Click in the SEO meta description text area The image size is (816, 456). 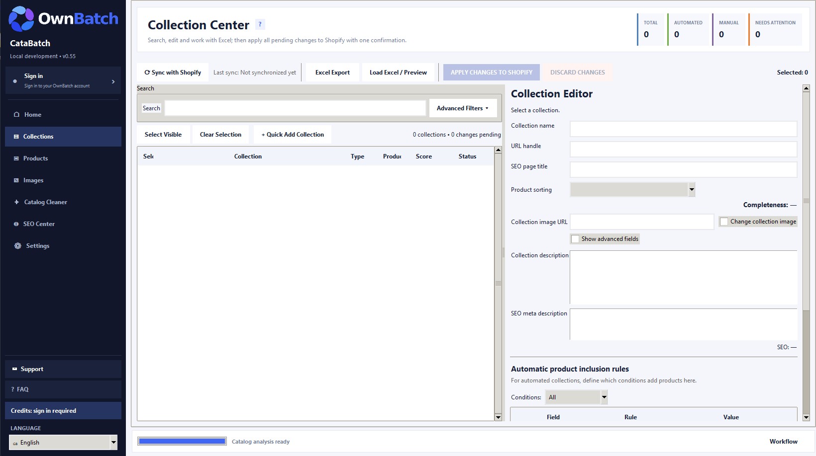tap(683, 324)
